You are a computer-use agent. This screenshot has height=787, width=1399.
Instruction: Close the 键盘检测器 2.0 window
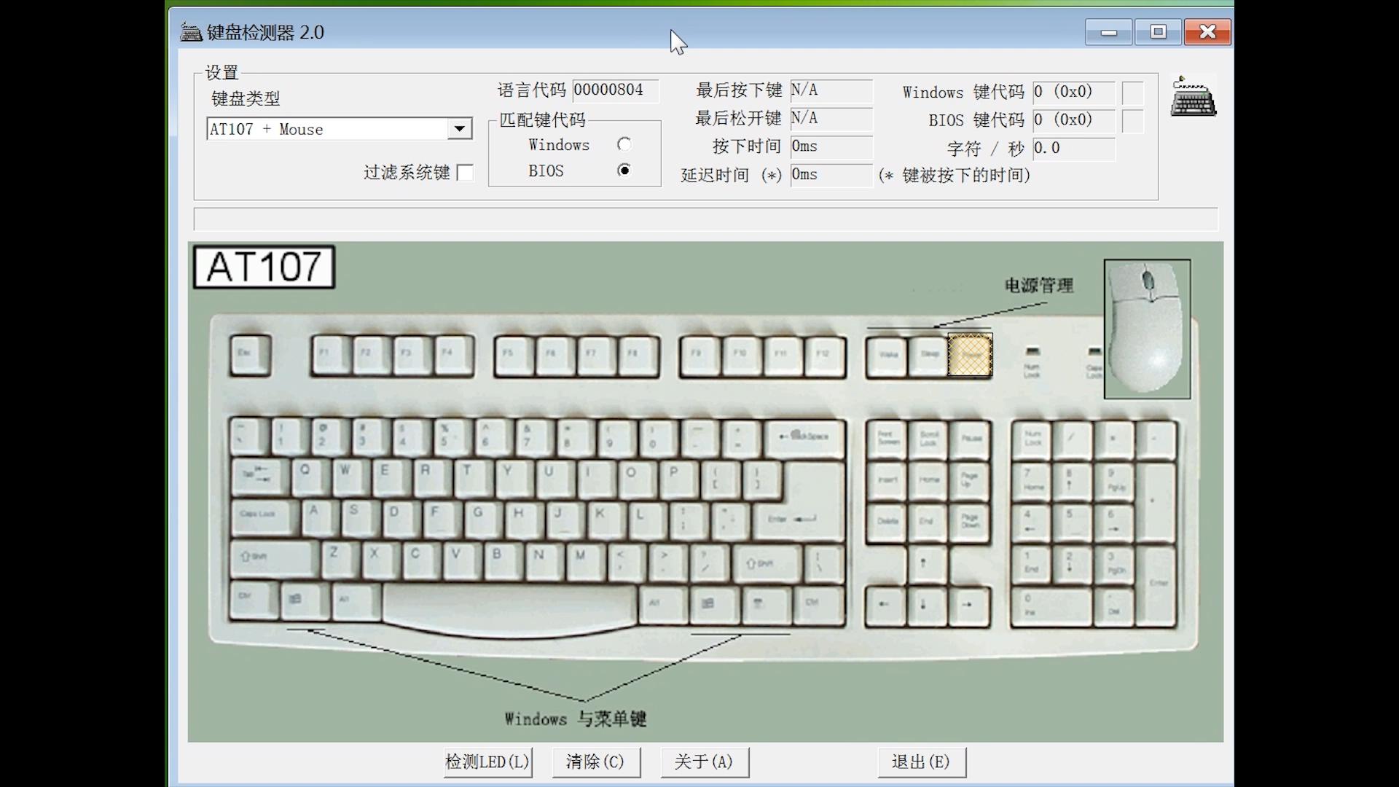pyautogui.click(x=1207, y=32)
